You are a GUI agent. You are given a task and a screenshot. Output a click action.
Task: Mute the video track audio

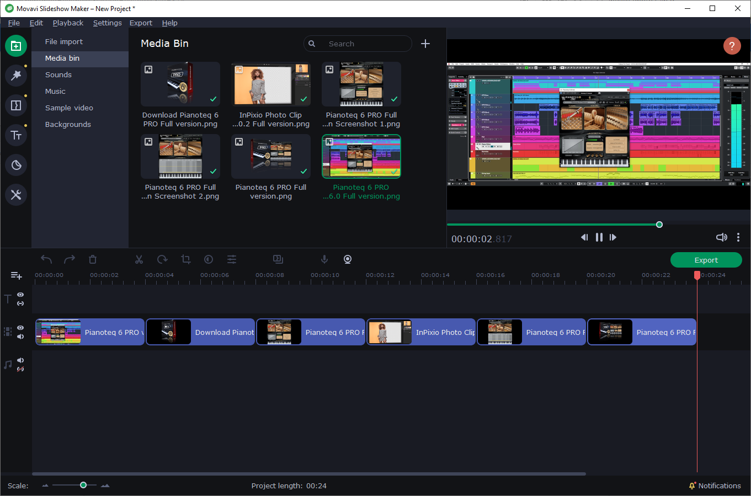point(20,337)
